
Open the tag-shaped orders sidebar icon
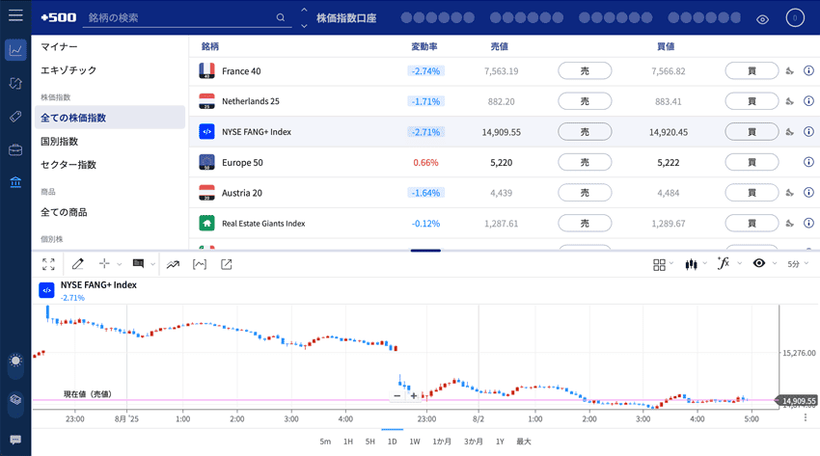(x=15, y=116)
